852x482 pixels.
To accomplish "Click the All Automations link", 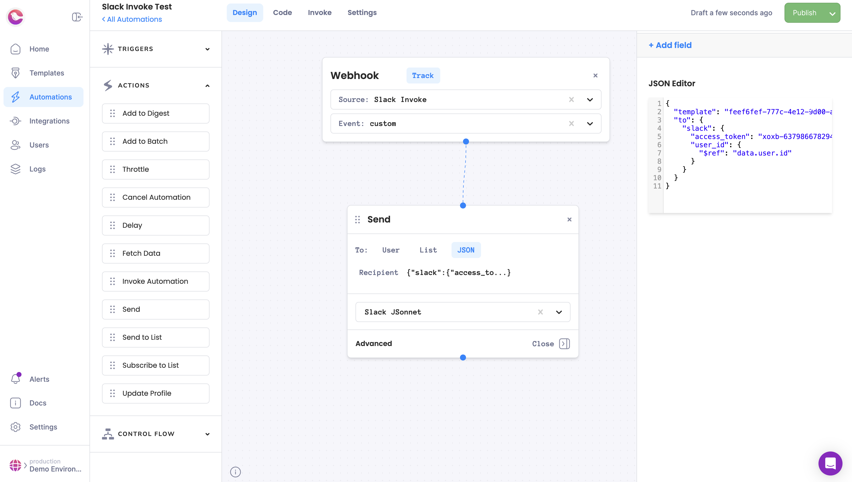I will pos(132,19).
